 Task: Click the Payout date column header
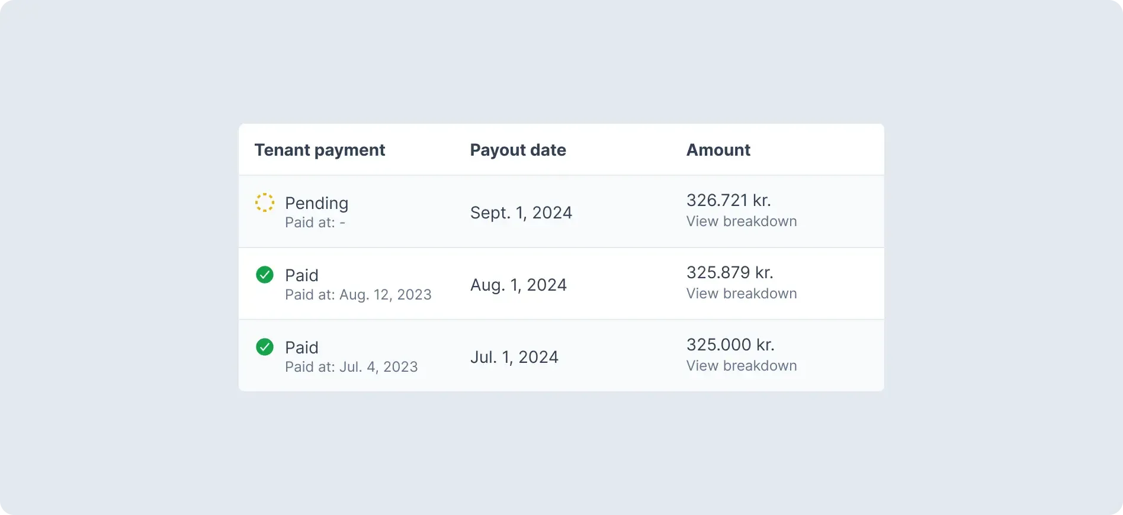pos(518,150)
